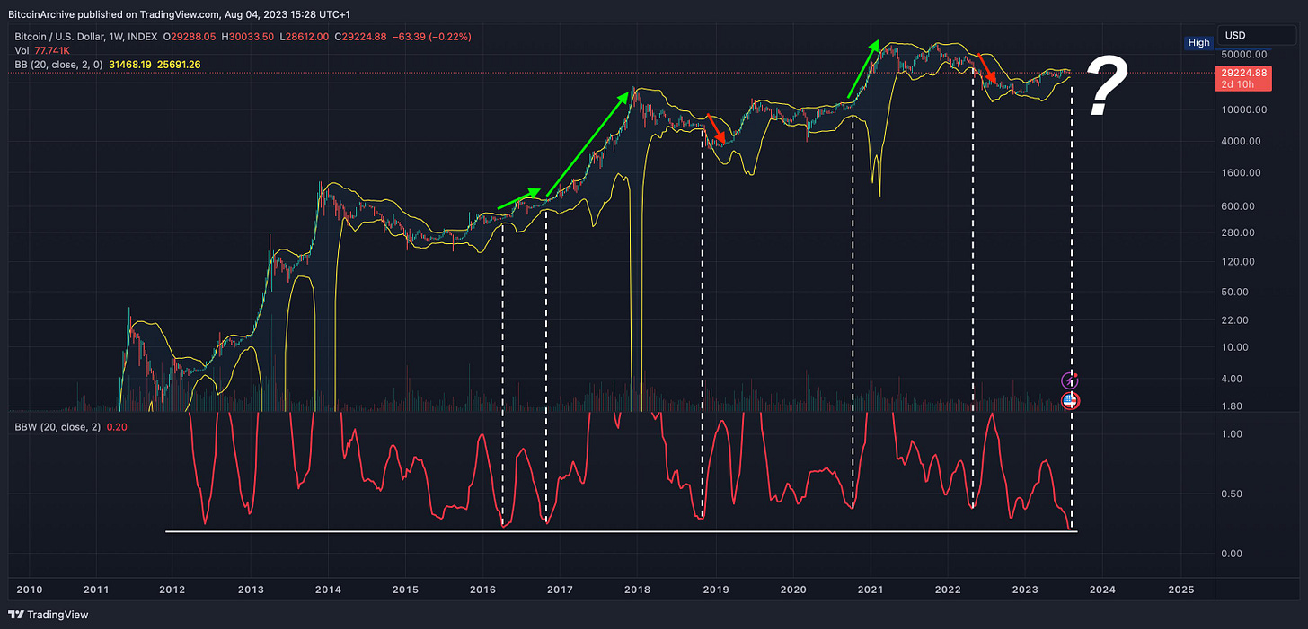The height and width of the screenshot is (629, 1308).
Task: Click the TradingView logo at bottom left
Action: pos(49,615)
